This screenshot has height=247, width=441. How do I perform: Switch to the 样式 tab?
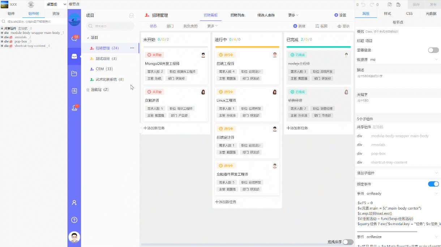tap(388, 13)
